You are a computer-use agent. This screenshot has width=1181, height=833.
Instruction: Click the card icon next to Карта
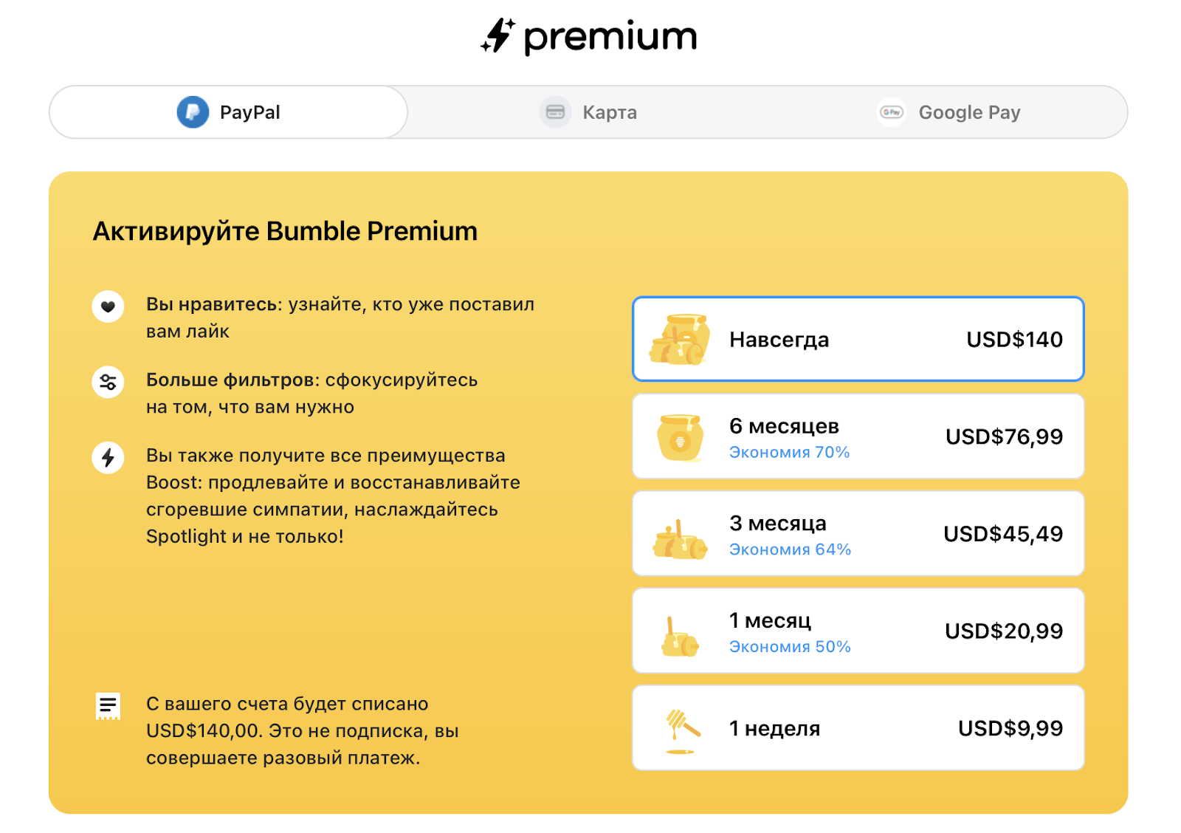coord(555,112)
